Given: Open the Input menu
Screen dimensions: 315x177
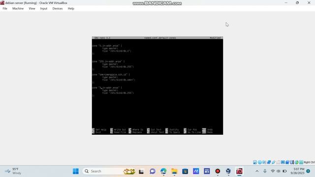Looking at the screenshot, I should pos(44,8).
